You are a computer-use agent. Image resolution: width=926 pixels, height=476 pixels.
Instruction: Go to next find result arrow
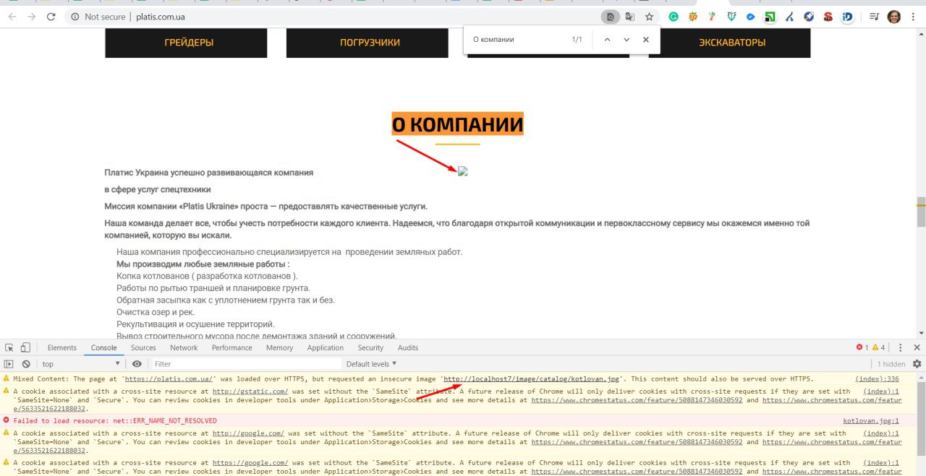(x=626, y=40)
